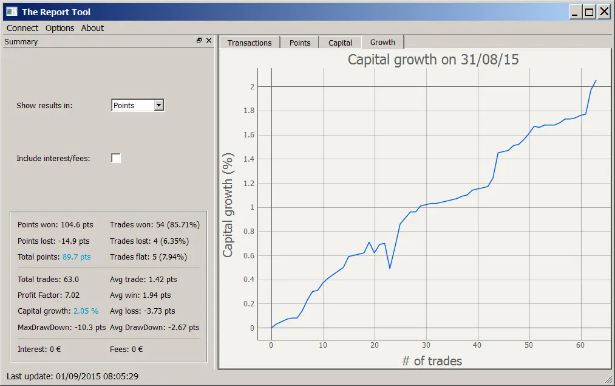Toggle the Include interest/fees checkbox
The height and width of the screenshot is (386, 615).
(x=116, y=158)
